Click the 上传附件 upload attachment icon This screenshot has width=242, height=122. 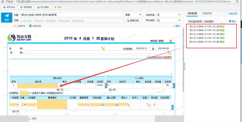coord(15,26)
